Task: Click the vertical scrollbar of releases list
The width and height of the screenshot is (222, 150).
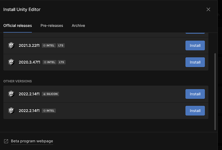Action: tap(215, 92)
